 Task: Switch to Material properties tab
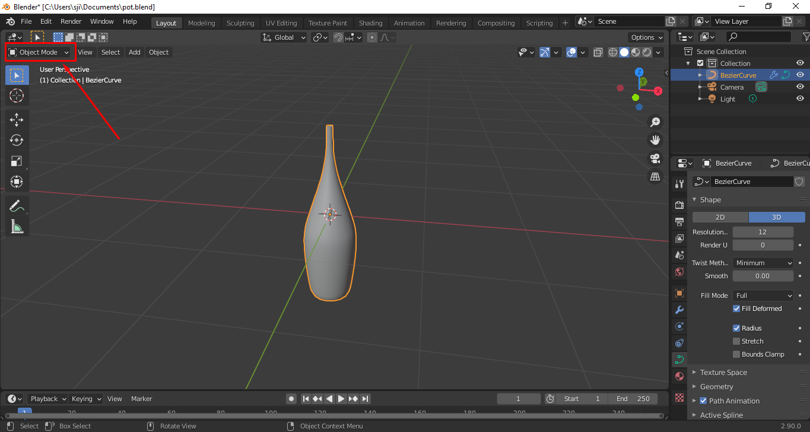pos(679,376)
